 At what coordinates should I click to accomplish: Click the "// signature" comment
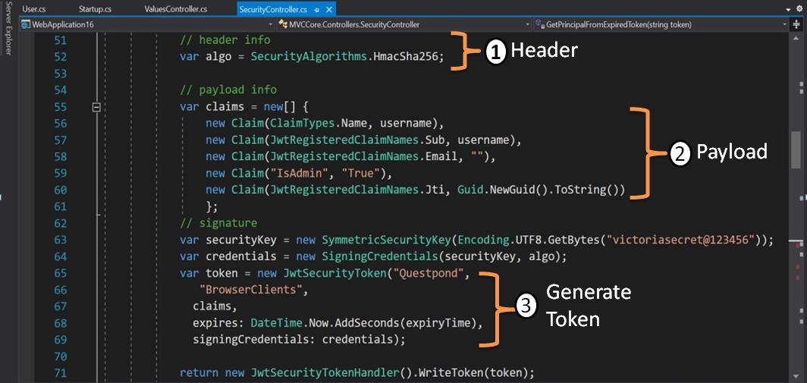coord(218,223)
